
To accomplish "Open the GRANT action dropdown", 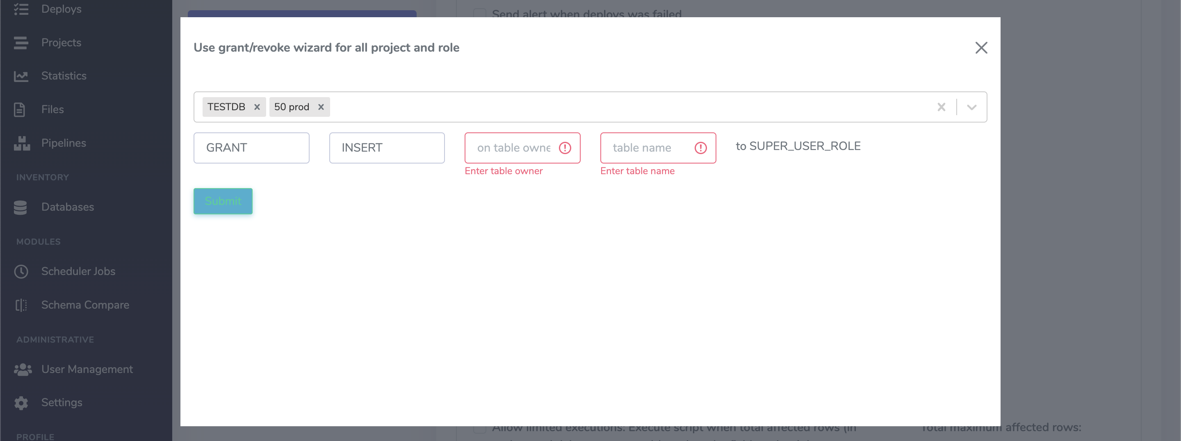I will 251,148.
